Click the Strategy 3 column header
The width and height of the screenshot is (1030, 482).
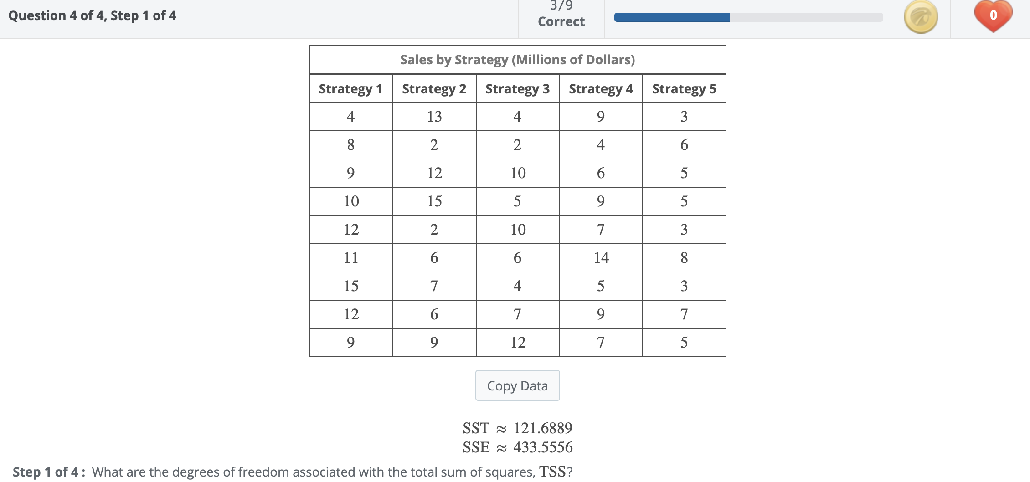click(x=517, y=89)
